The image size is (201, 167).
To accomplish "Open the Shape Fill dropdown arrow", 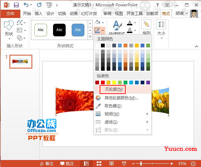I will point(103,22).
